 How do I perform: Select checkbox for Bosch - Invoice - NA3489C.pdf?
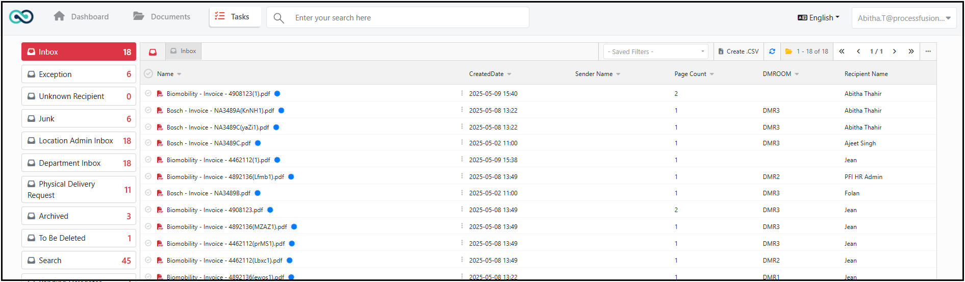click(x=148, y=143)
